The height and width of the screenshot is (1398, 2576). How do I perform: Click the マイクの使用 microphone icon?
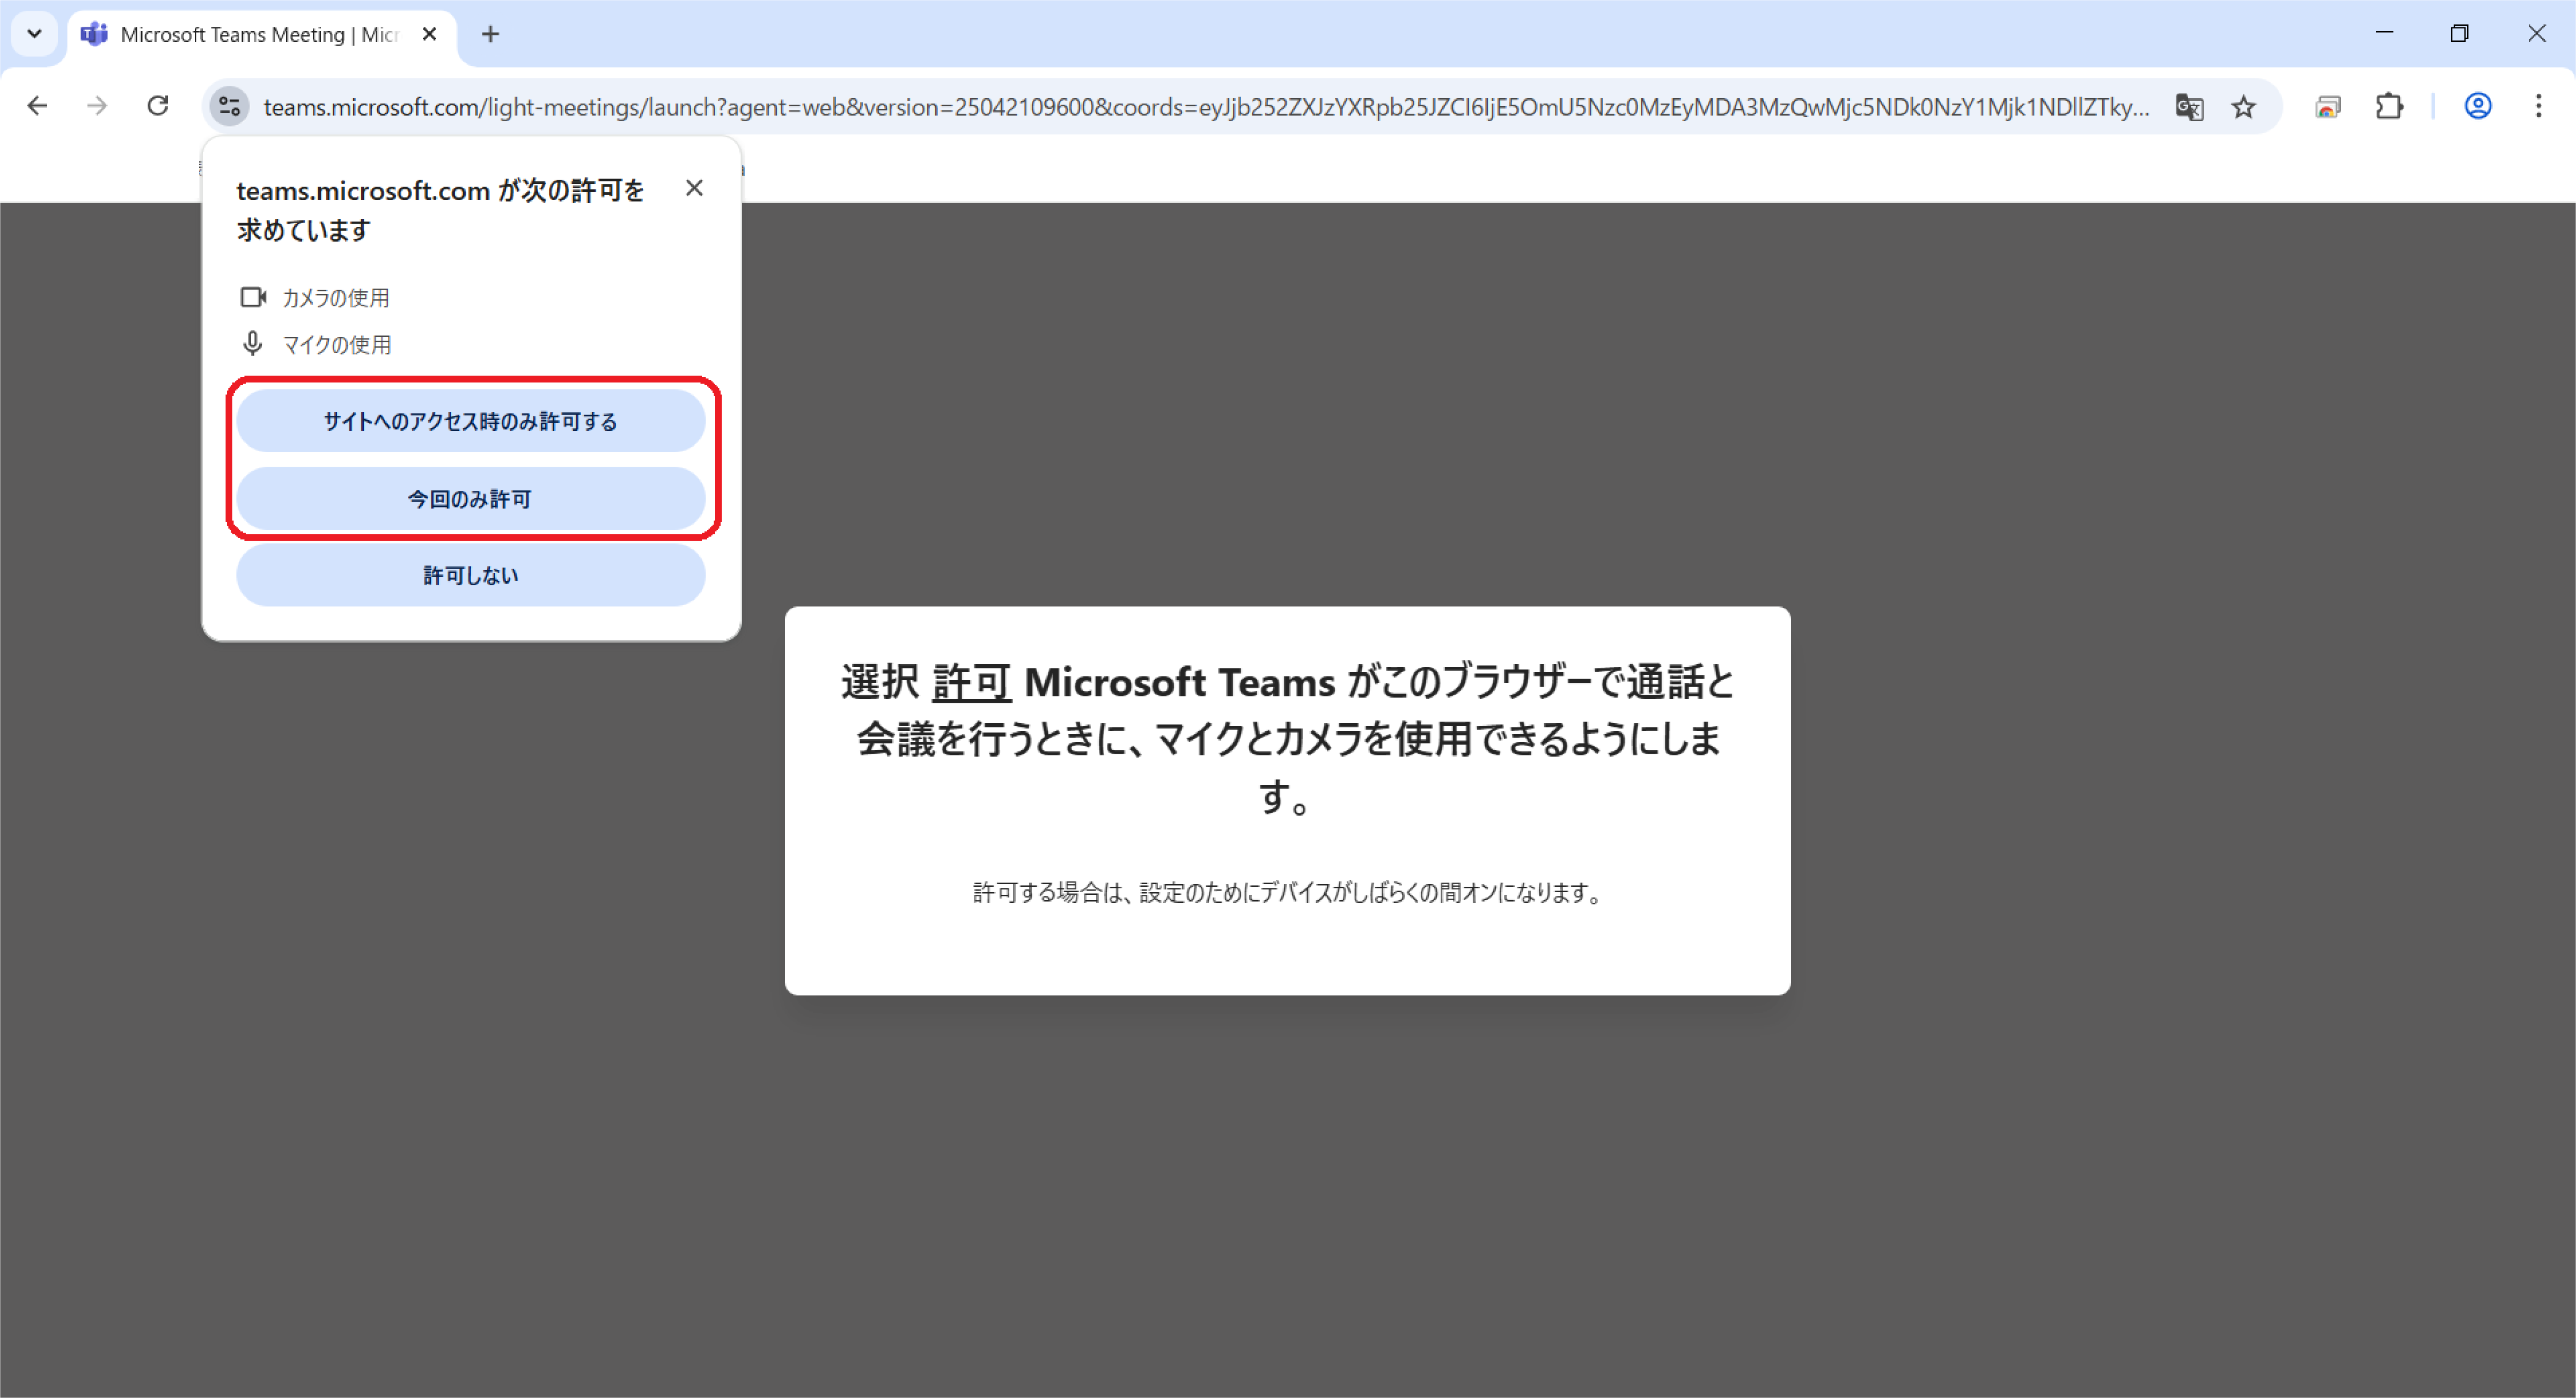253,344
